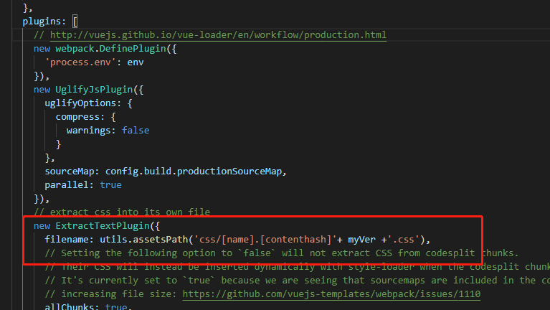This screenshot has width=550, height=310.
Task: Click the 'env' value after process.env
Action: (136, 62)
